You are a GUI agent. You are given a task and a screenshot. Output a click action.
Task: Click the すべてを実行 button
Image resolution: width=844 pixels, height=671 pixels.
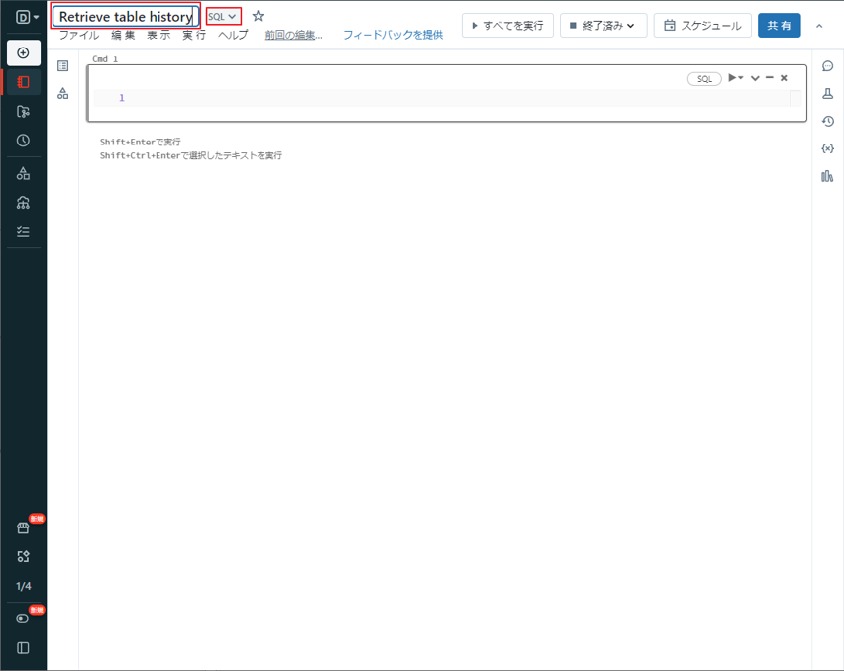point(507,26)
